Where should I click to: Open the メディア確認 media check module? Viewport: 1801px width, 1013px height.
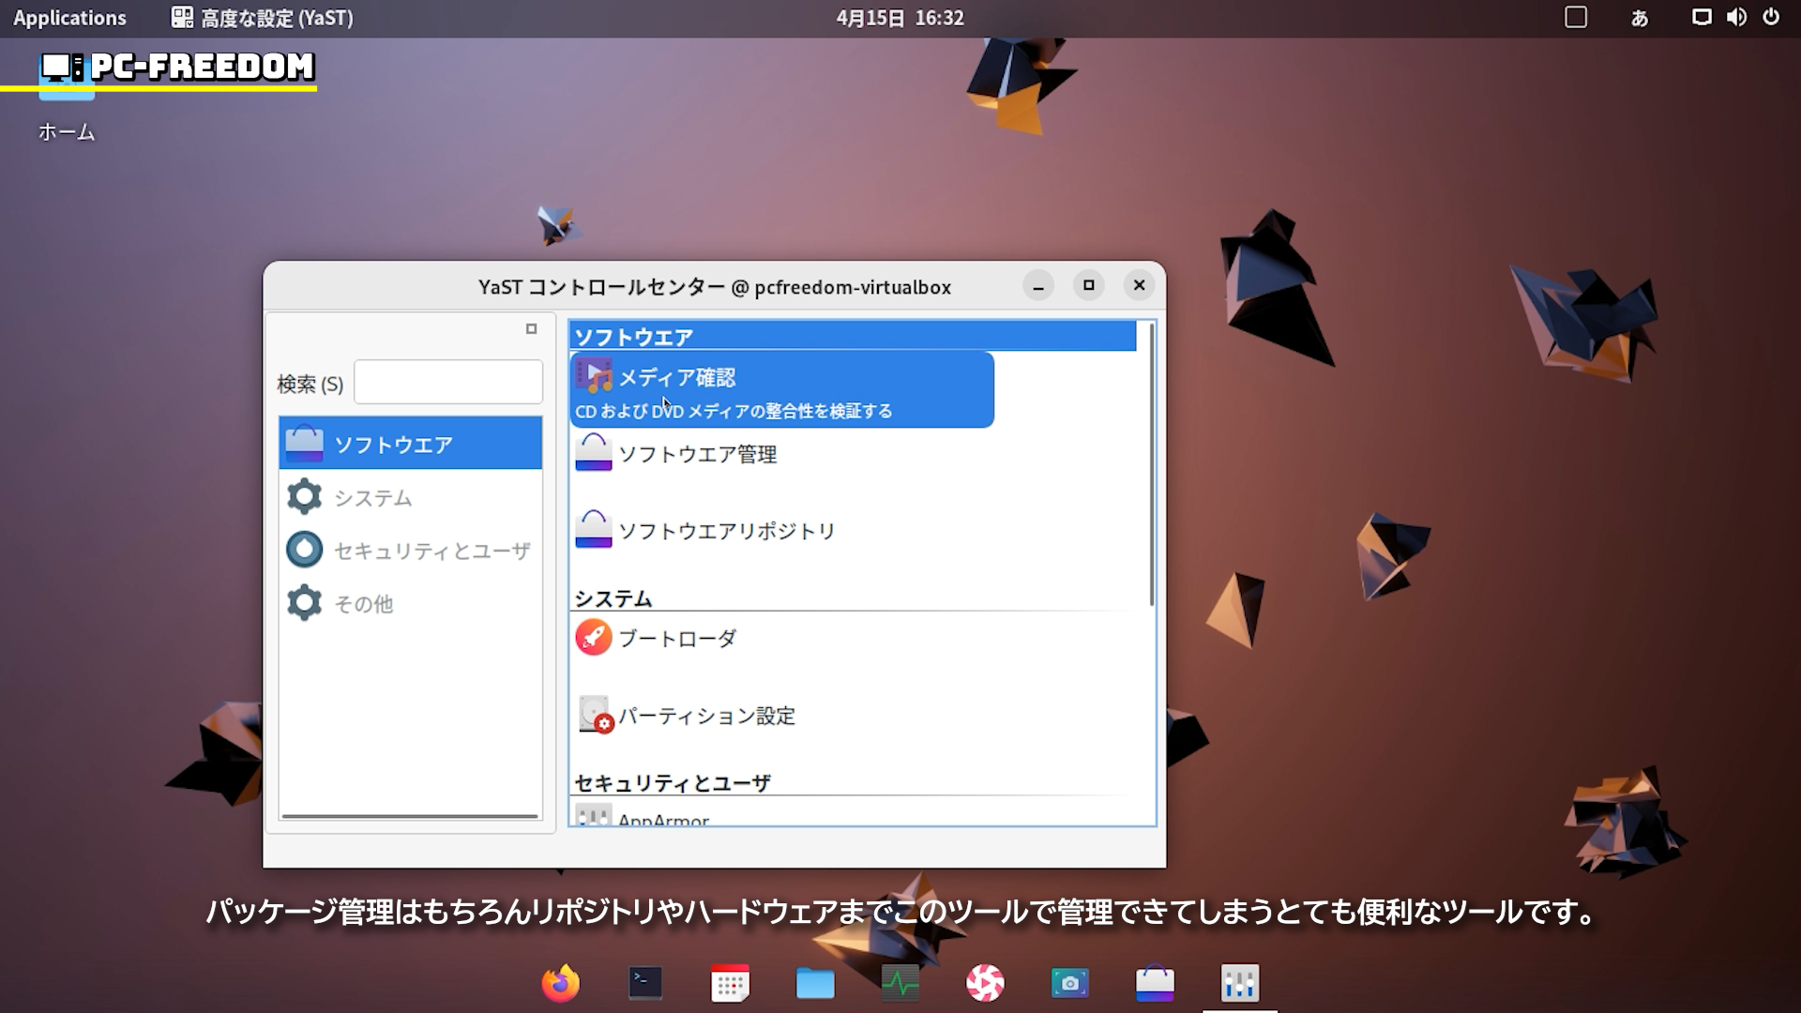[675, 378]
